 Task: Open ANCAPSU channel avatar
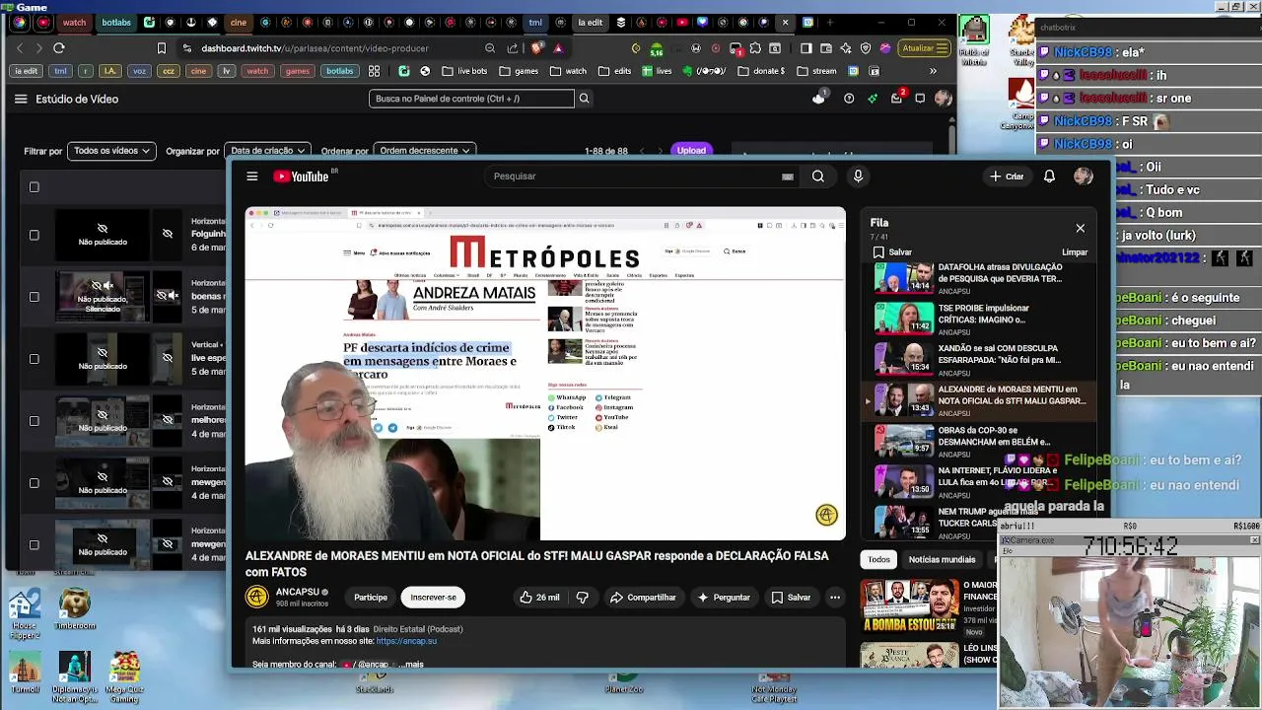click(257, 597)
